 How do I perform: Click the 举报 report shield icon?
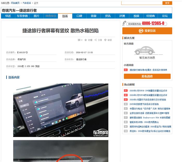[105, 40]
